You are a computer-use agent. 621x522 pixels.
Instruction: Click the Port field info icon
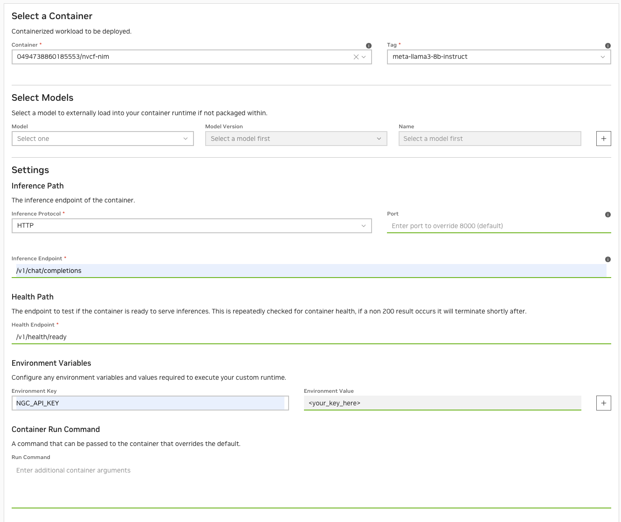[x=607, y=215]
